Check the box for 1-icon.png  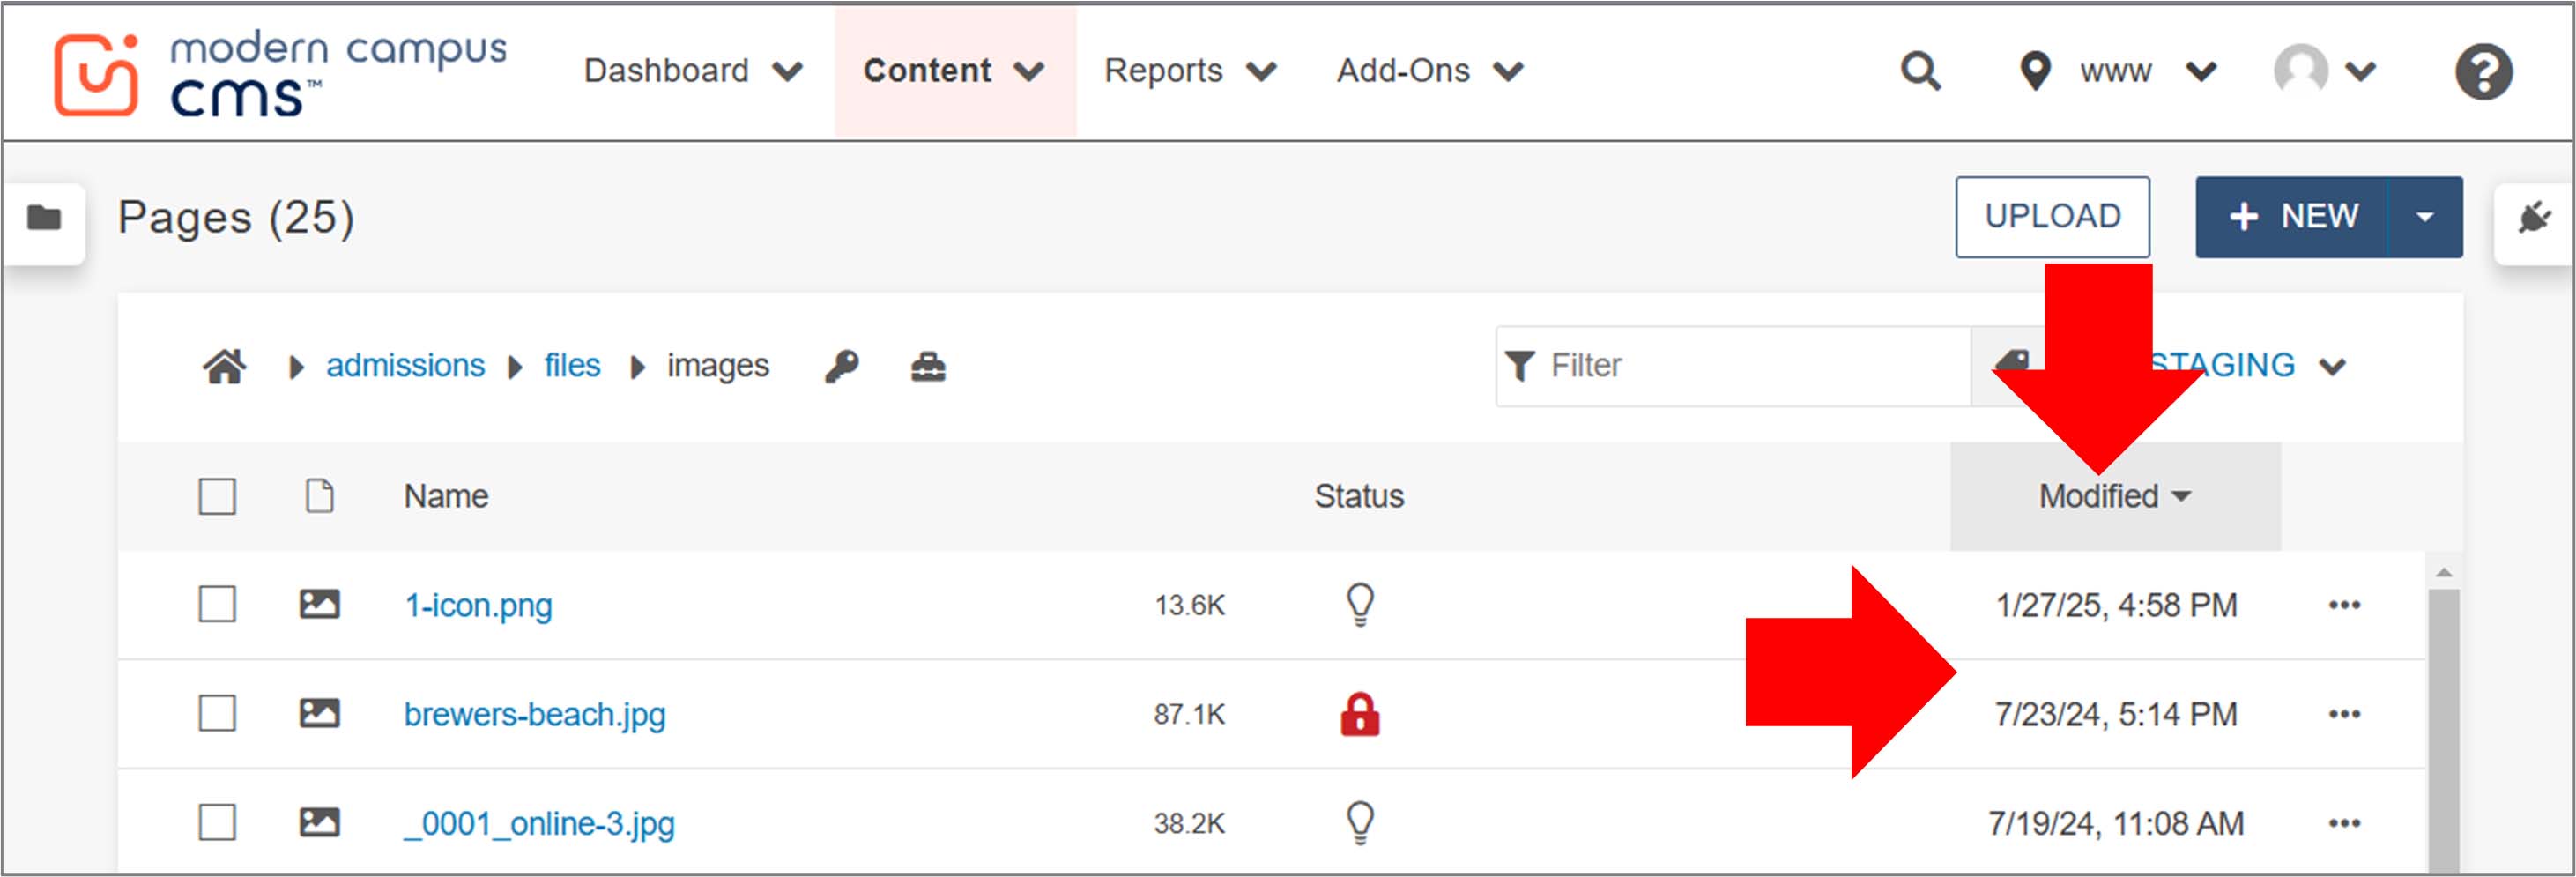pyautogui.click(x=217, y=604)
